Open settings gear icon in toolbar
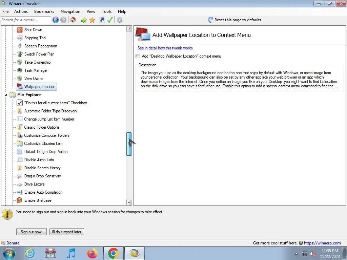The image size is (347, 260). [120, 20]
